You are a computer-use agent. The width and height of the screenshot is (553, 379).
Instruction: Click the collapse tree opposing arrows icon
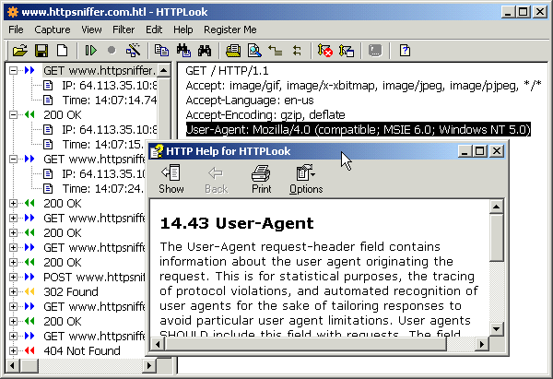297,51
